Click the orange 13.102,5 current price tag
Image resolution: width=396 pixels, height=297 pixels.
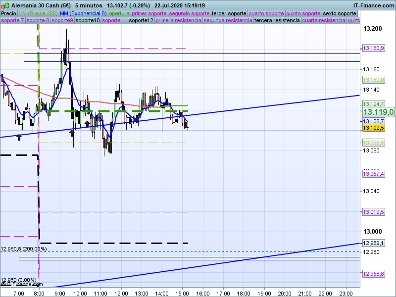pos(374,128)
